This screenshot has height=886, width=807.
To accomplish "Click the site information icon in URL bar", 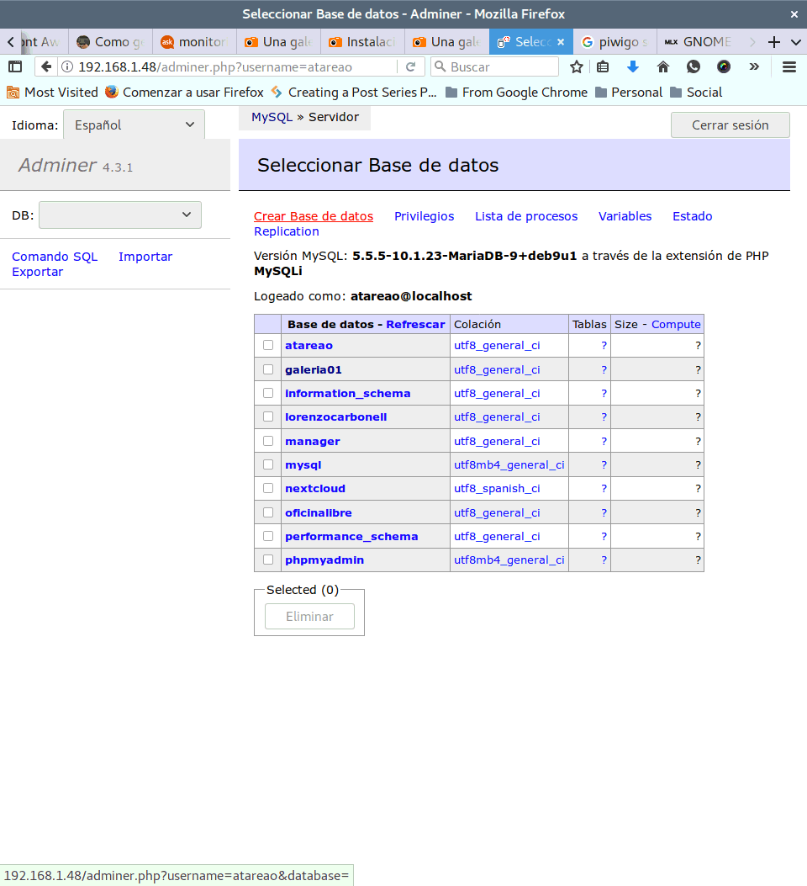I will (67, 66).
